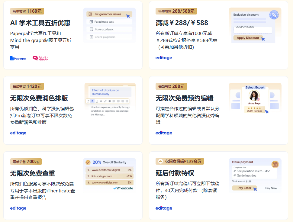Click the Check plagiarism icon

click(91, 37)
